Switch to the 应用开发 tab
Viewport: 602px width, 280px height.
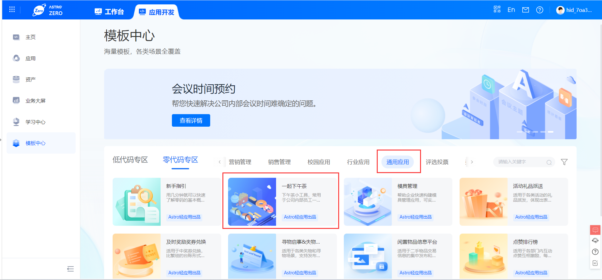(157, 12)
